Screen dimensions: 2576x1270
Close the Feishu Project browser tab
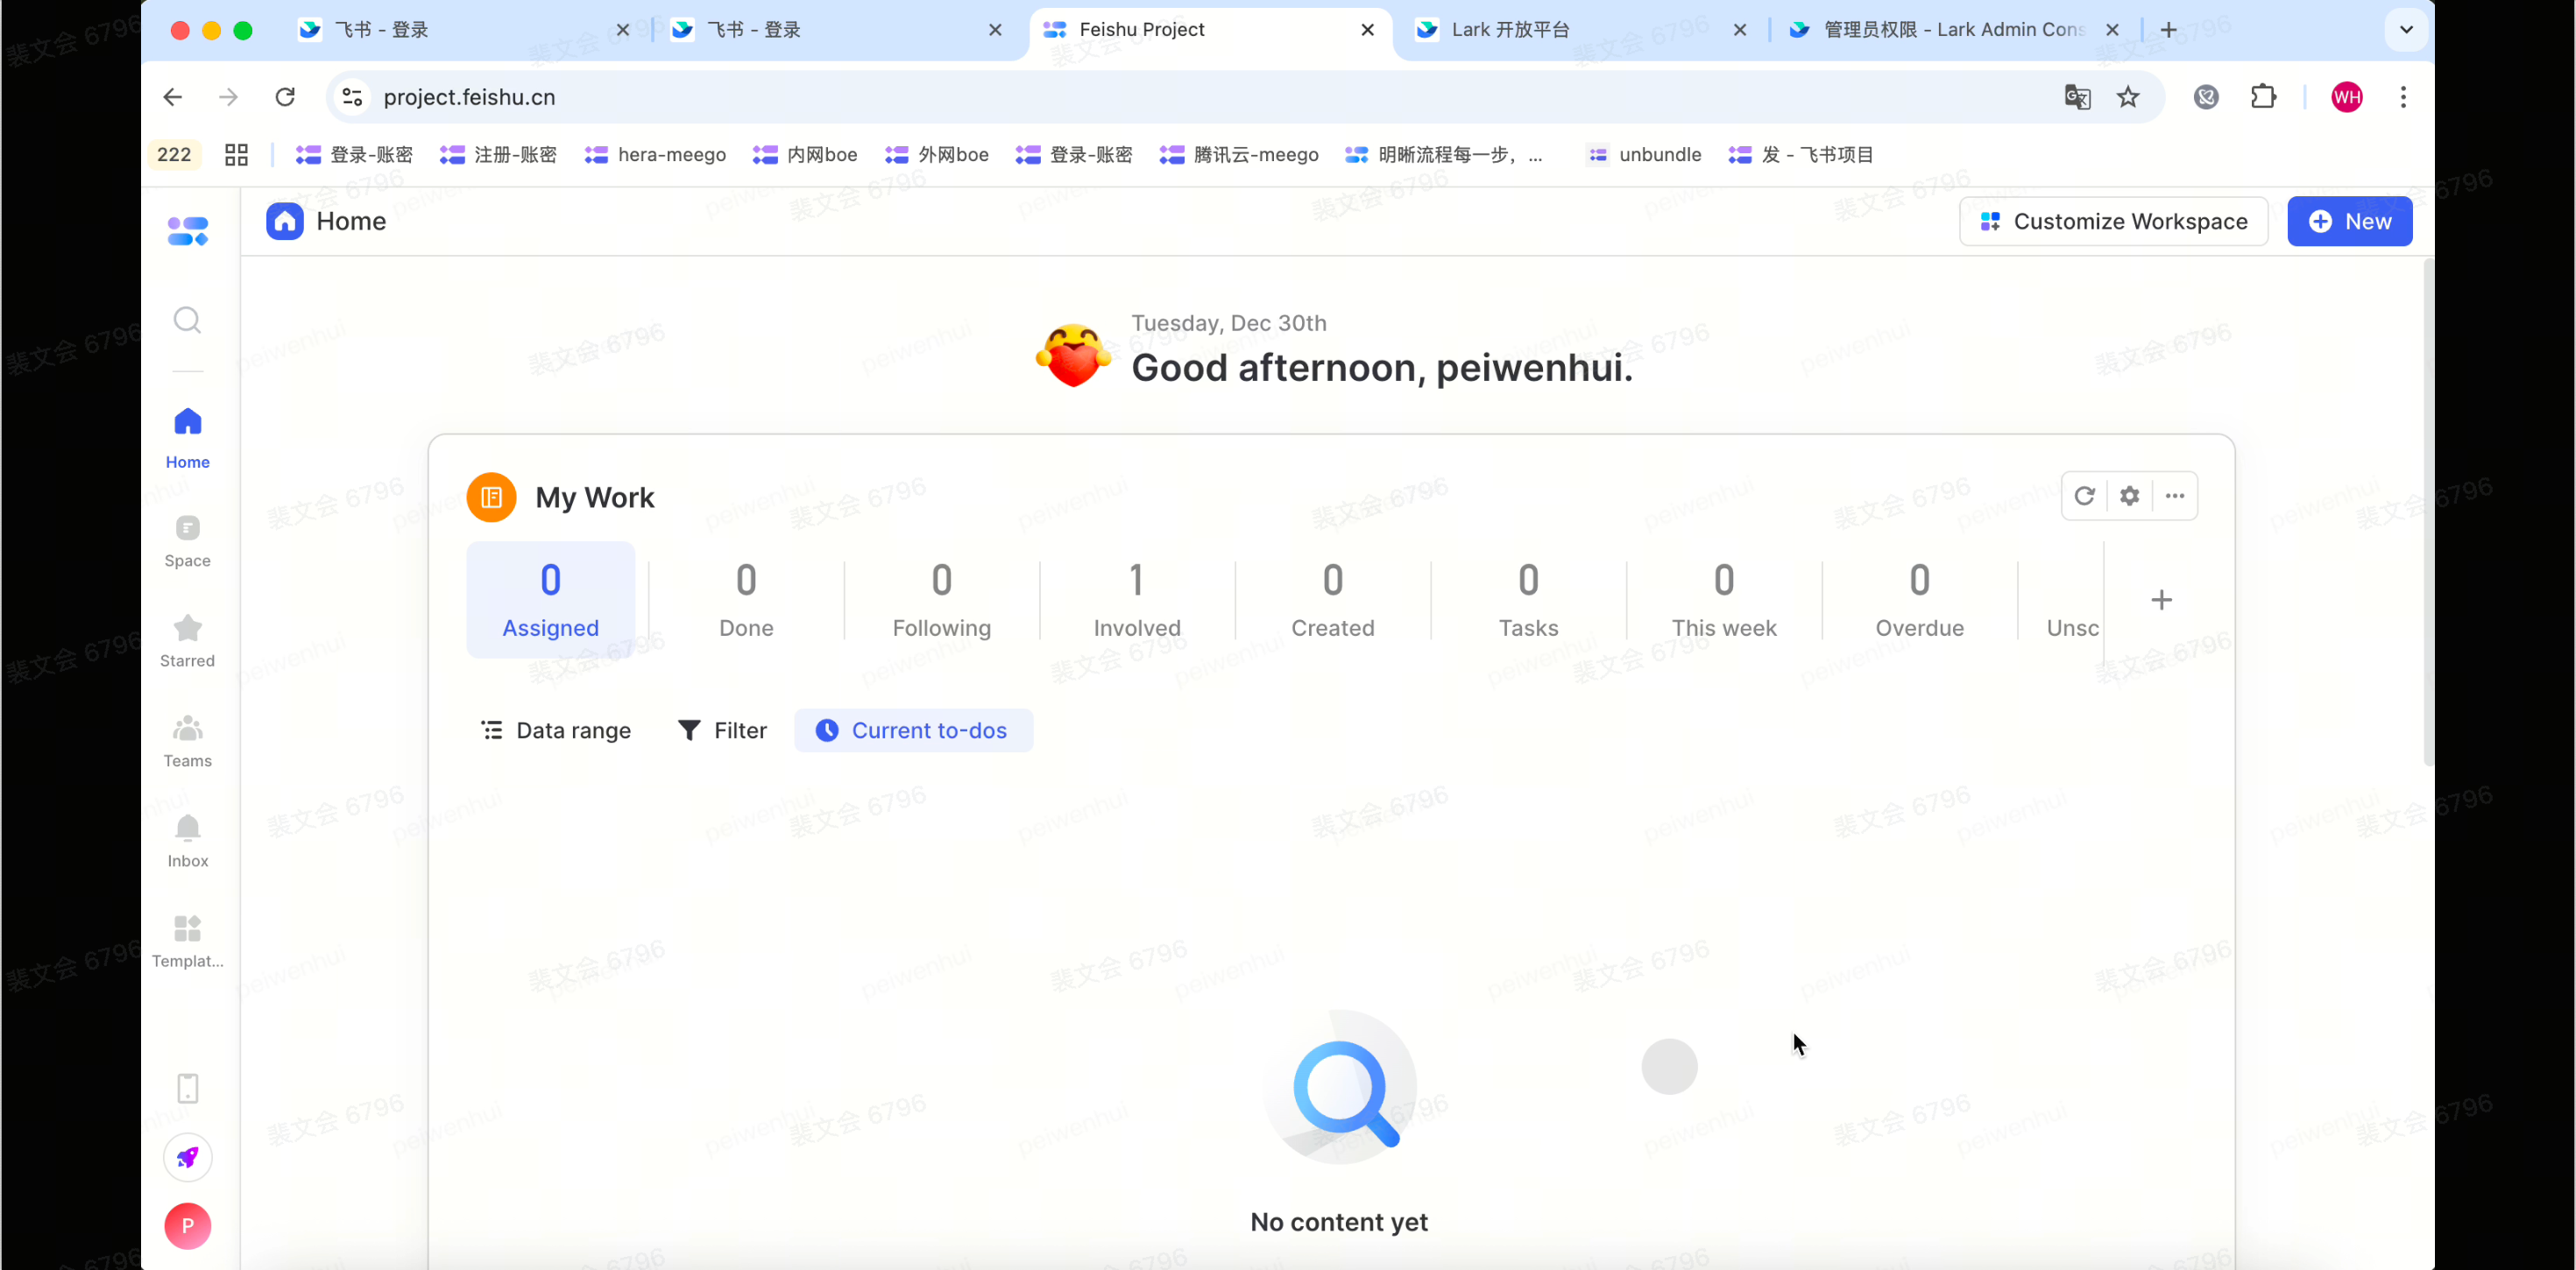click(1368, 30)
